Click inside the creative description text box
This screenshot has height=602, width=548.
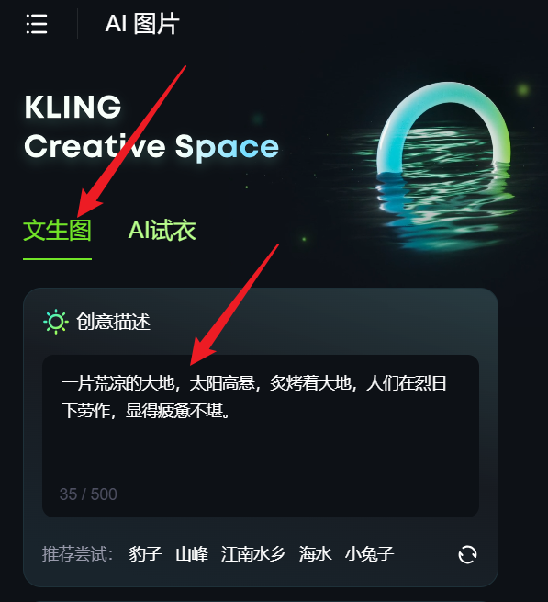pyautogui.click(x=261, y=436)
